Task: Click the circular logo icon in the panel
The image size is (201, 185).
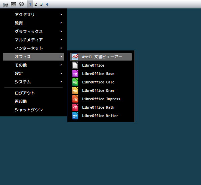Action: (21, 4)
